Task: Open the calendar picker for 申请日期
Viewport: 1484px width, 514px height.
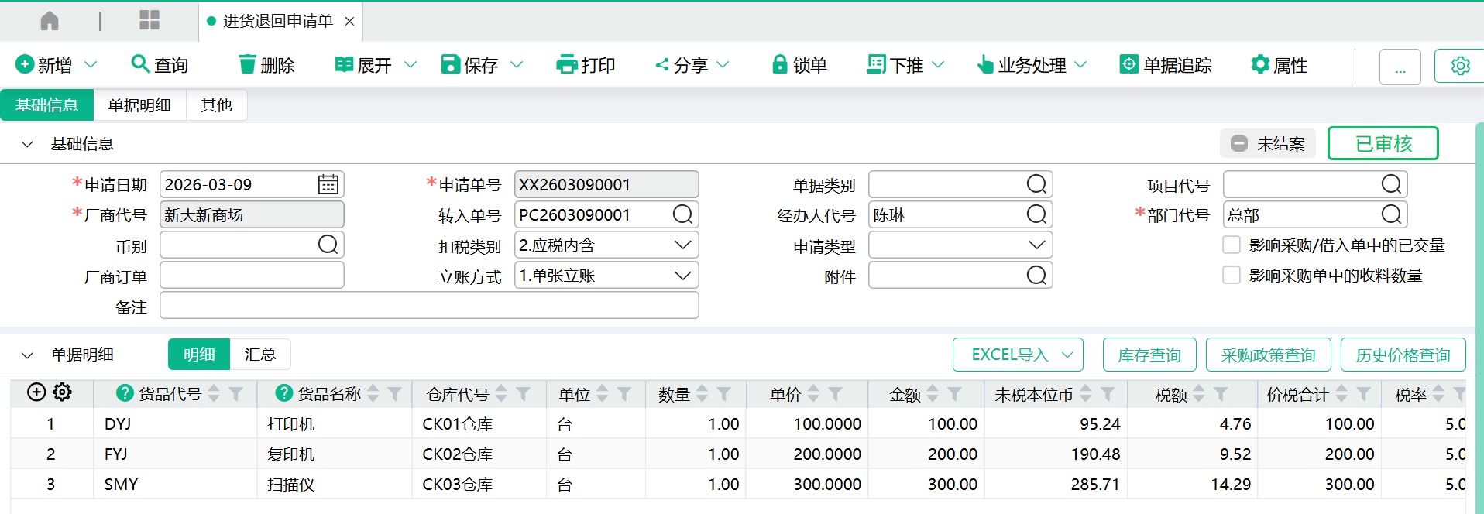Action: pos(328,184)
